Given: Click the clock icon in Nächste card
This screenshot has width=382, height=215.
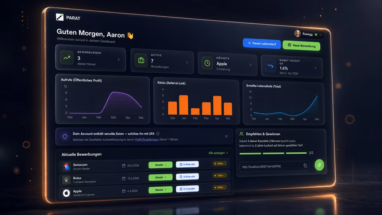Looking at the screenshot, I should 207,63.
